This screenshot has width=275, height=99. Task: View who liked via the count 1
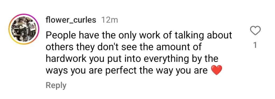pos(255,45)
